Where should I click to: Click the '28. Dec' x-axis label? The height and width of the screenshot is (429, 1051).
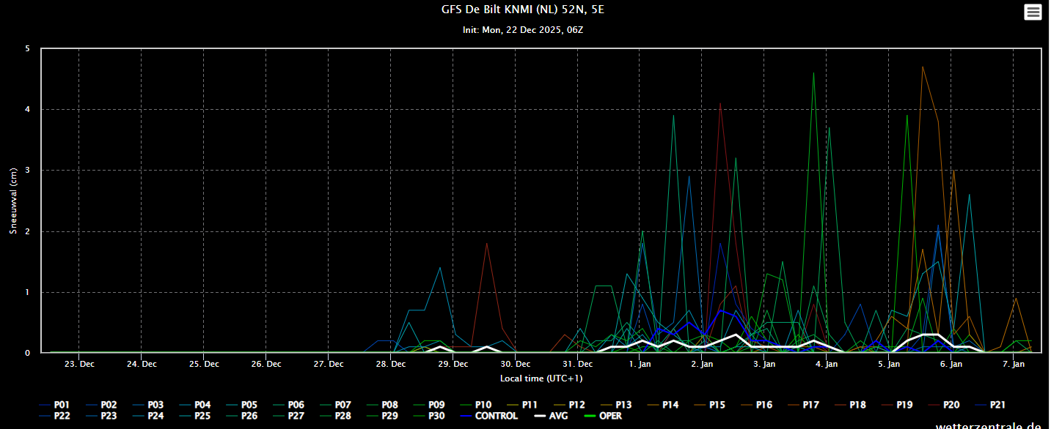tap(391, 364)
